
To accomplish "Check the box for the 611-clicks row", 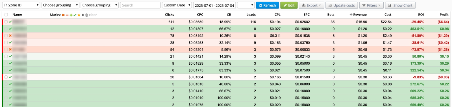I will click(6, 22).
